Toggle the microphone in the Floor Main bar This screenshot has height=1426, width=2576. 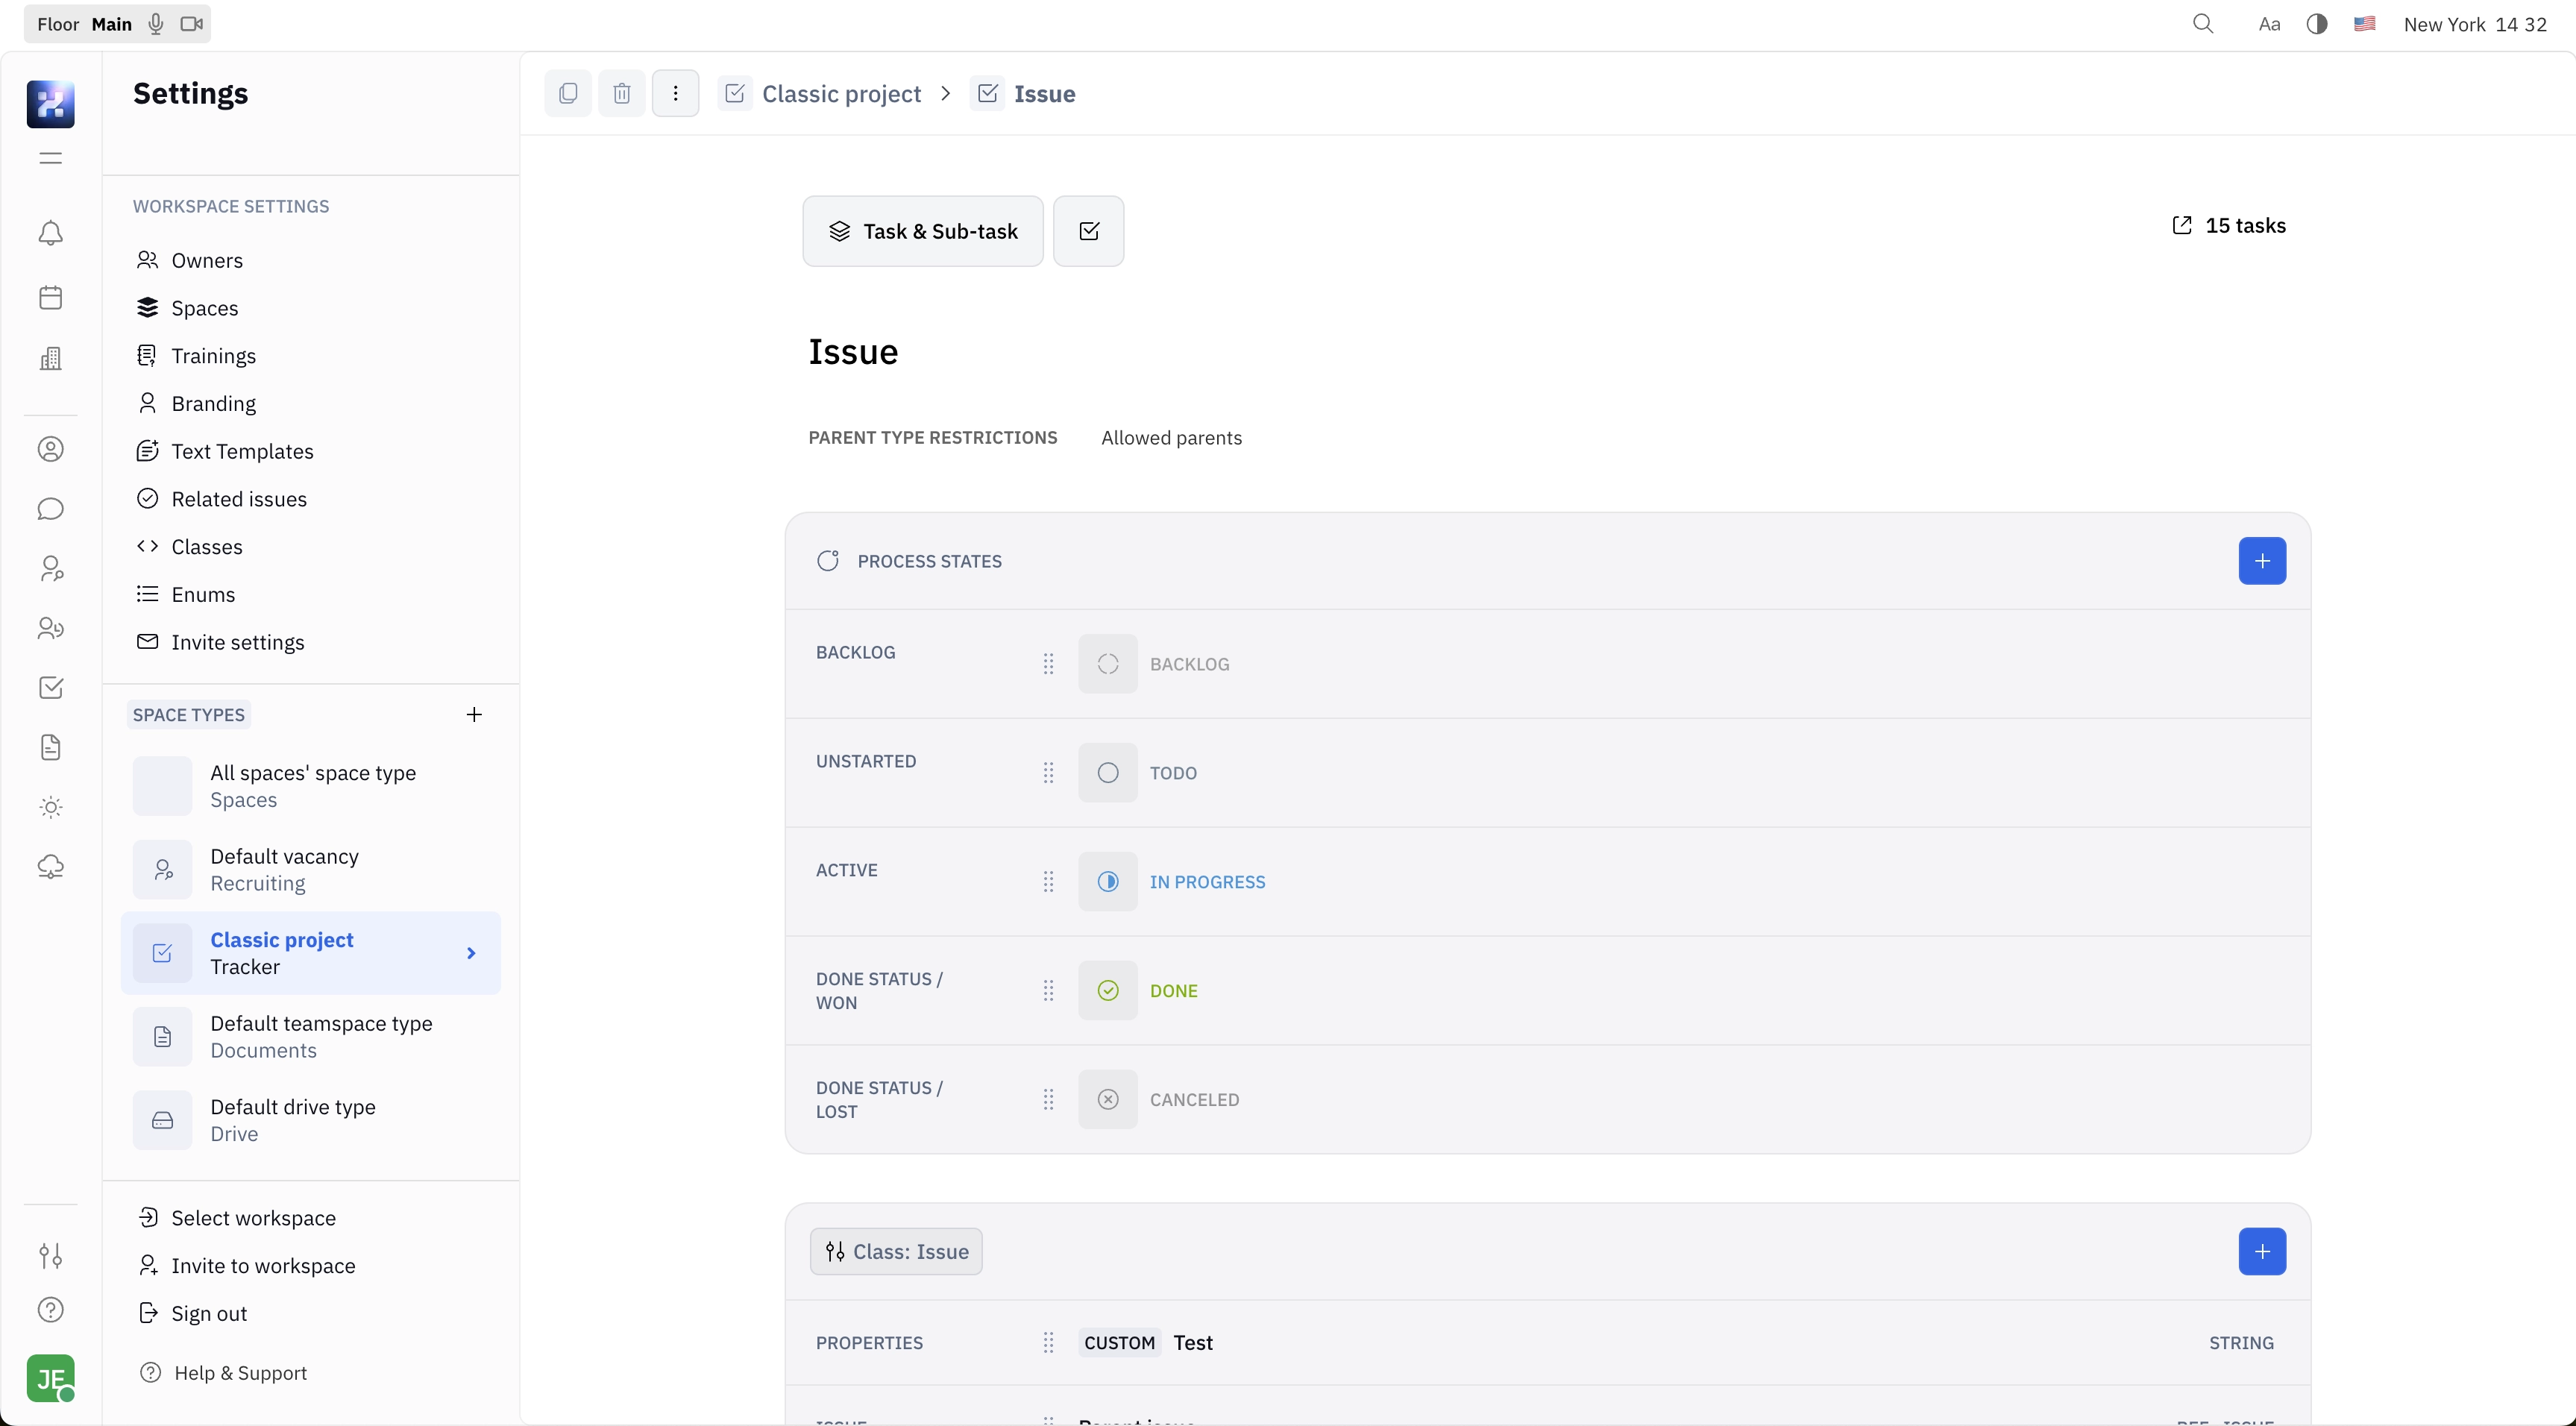[155, 23]
